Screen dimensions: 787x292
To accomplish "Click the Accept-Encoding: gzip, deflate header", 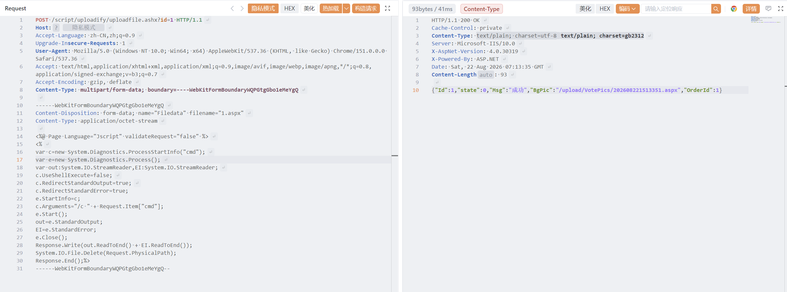I will pyautogui.click(x=83, y=82).
